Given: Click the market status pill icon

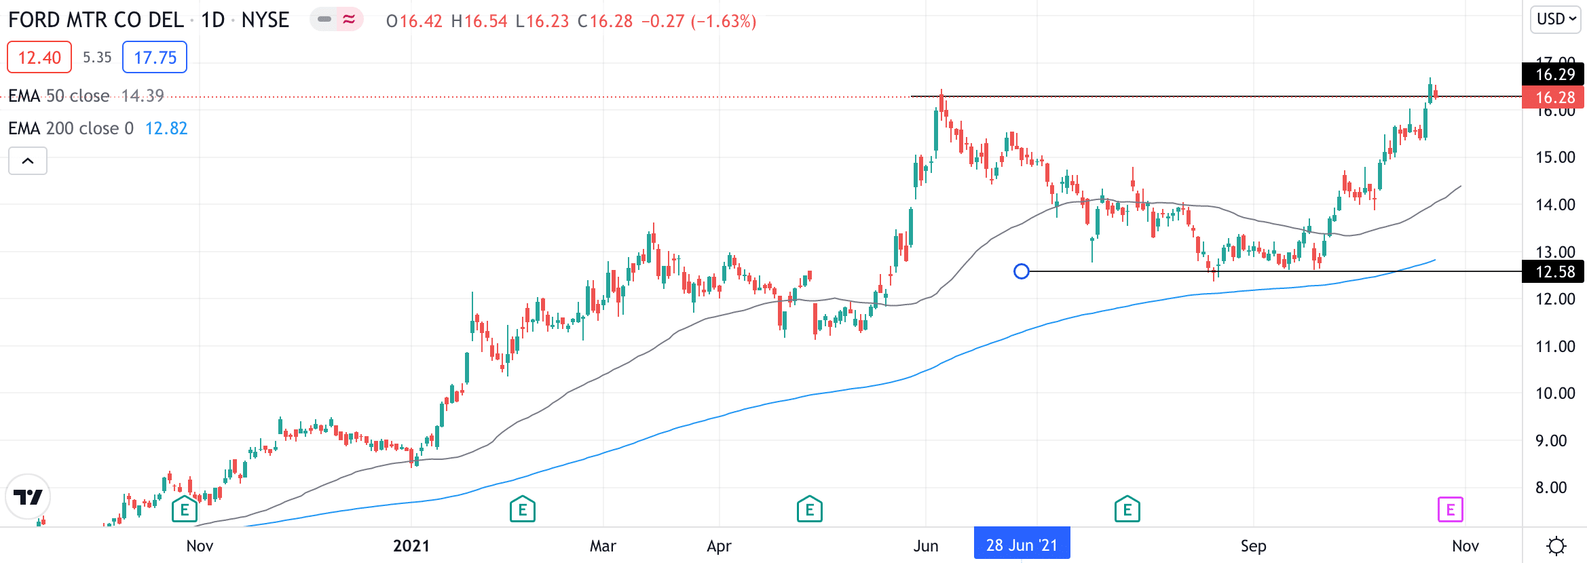Looking at the screenshot, I should click(324, 20).
